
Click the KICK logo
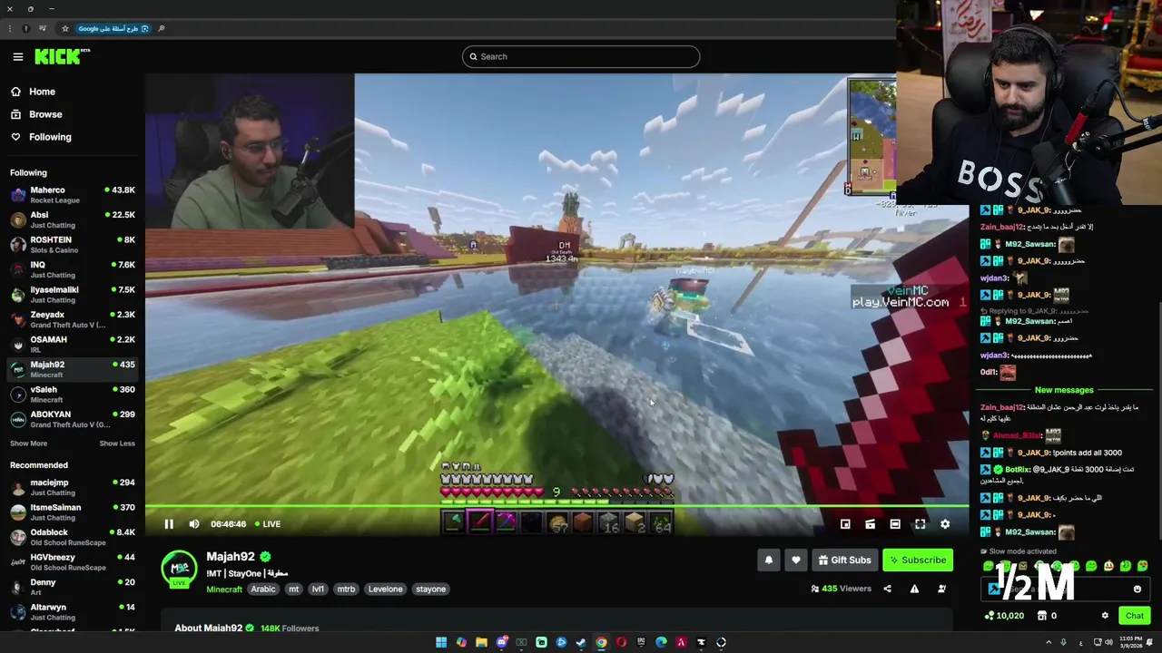click(x=62, y=56)
